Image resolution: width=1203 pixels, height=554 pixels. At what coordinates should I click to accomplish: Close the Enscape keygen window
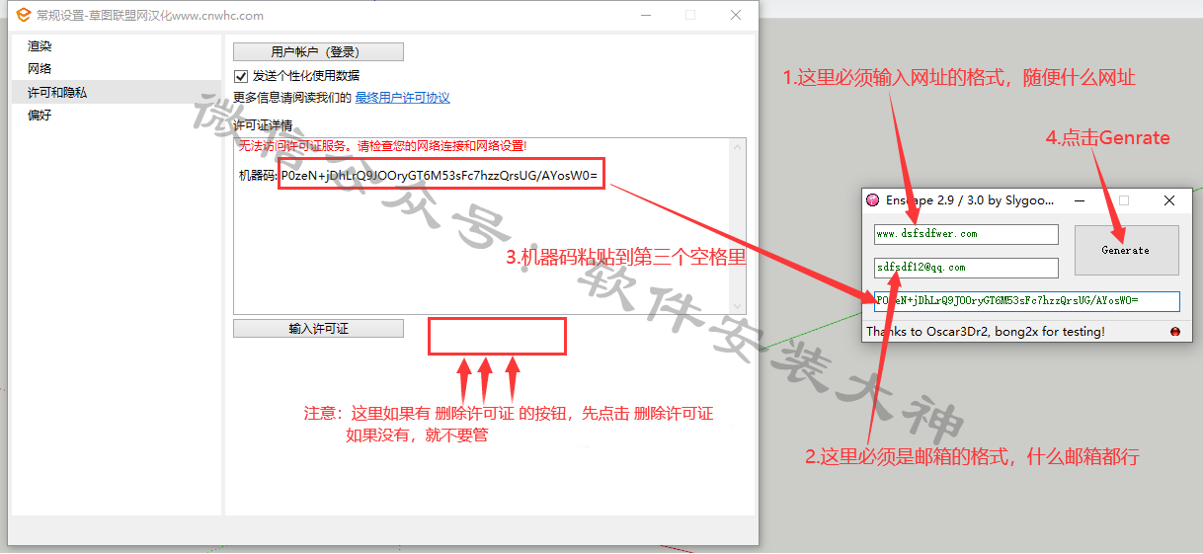1169,200
